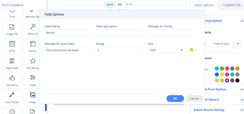
Task: Select the black color swatch
Action: click(237, 80)
